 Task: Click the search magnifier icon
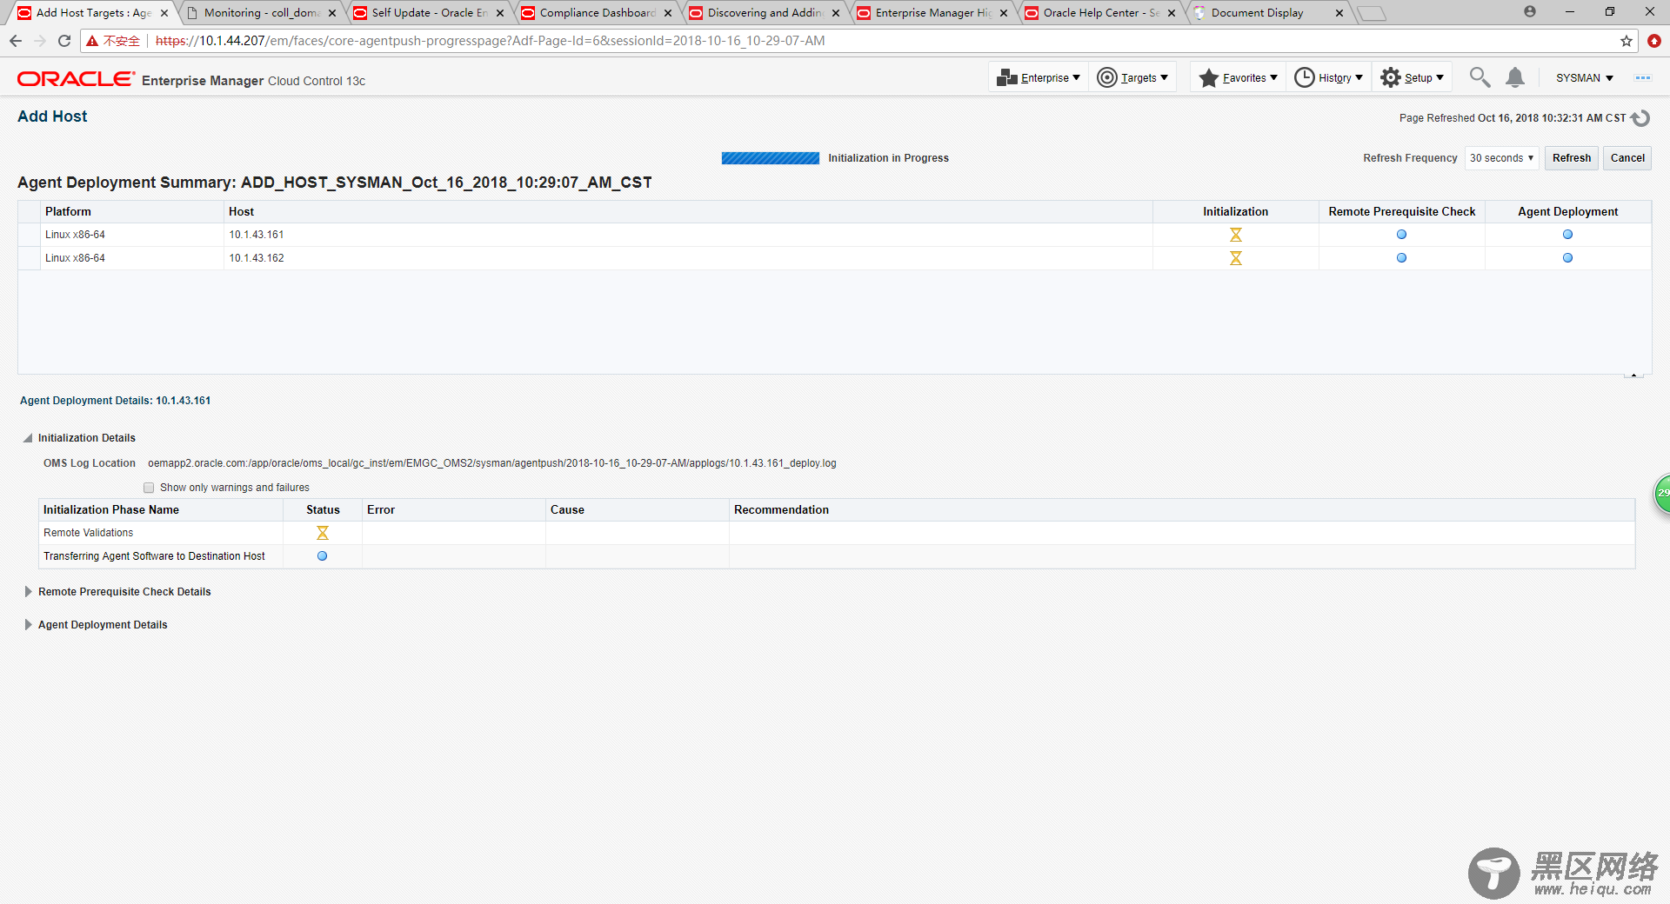pyautogui.click(x=1480, y=77)
